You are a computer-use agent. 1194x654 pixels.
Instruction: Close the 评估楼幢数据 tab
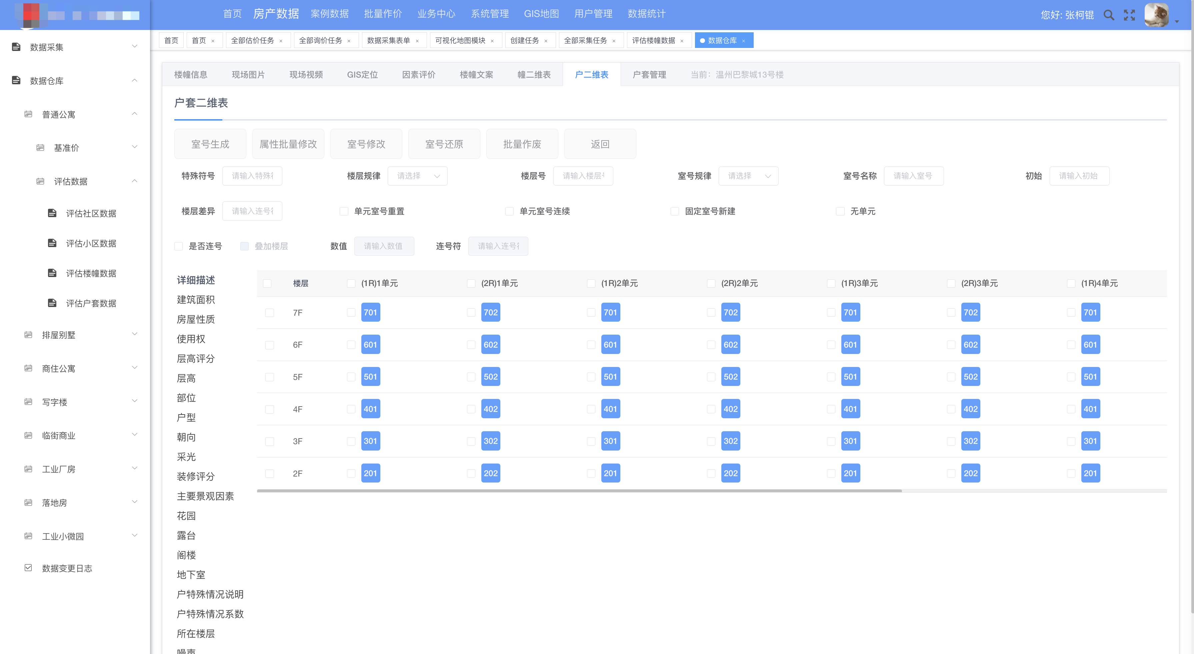[x=682, y=41]
